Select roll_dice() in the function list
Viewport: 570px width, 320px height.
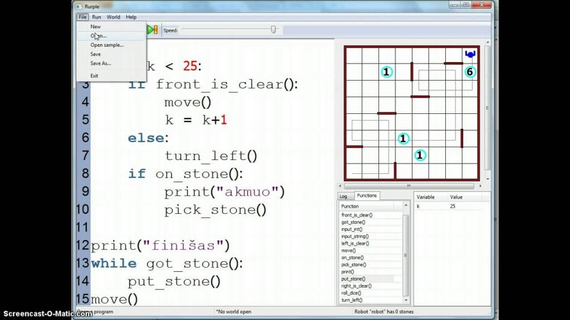point(352,293)
